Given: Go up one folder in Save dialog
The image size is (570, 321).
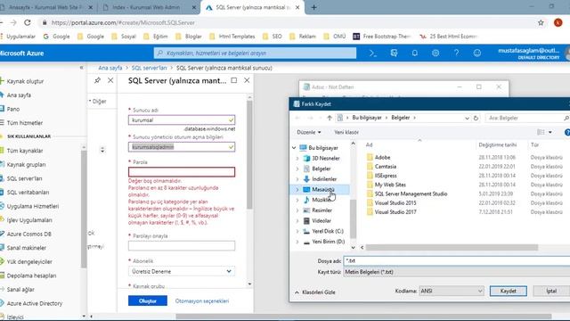Looking at the screenshot, I should click(x=330, y=118).
